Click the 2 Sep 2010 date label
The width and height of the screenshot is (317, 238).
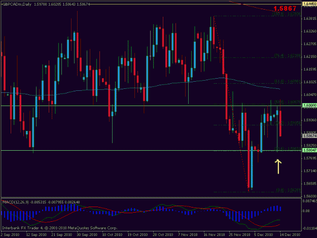pos(10,235)
